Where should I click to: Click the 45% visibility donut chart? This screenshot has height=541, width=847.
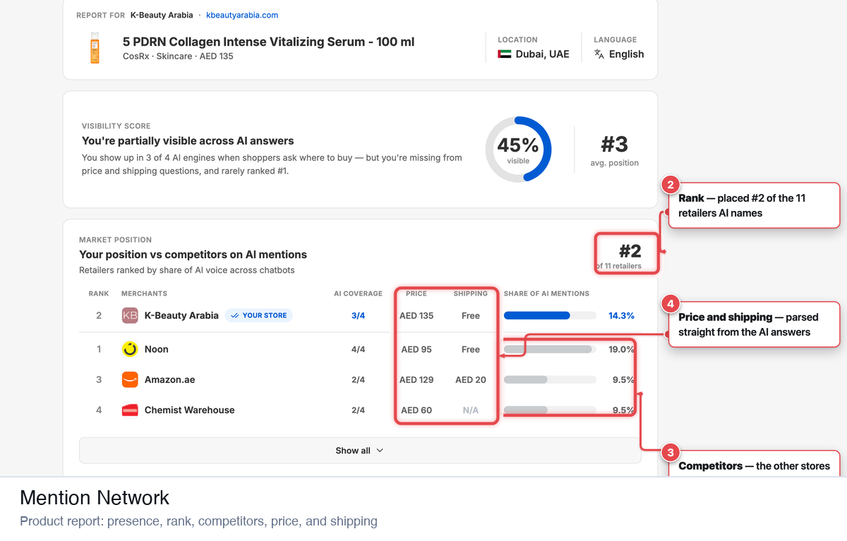pos(518,150)
